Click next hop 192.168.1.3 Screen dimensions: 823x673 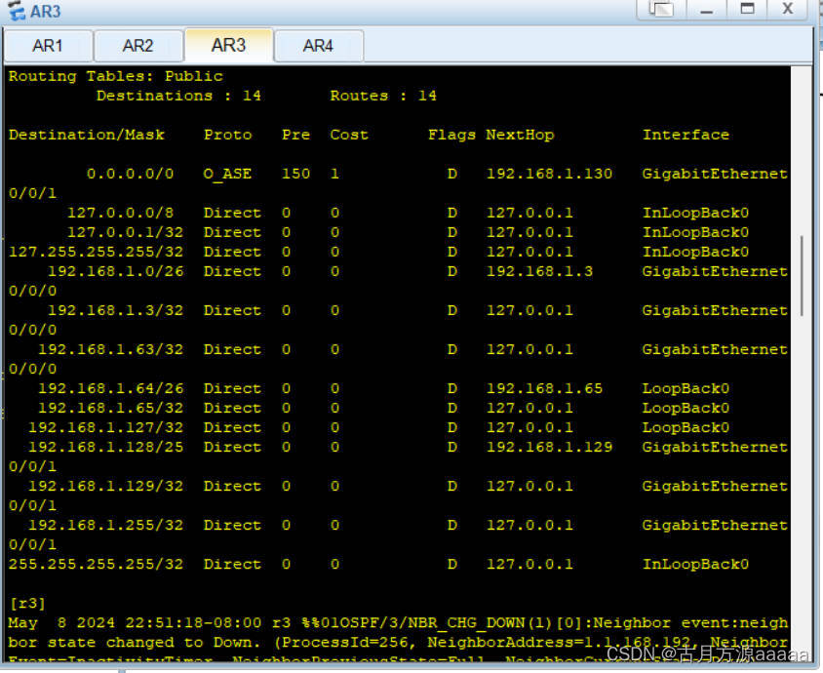(x=539, y=271)
